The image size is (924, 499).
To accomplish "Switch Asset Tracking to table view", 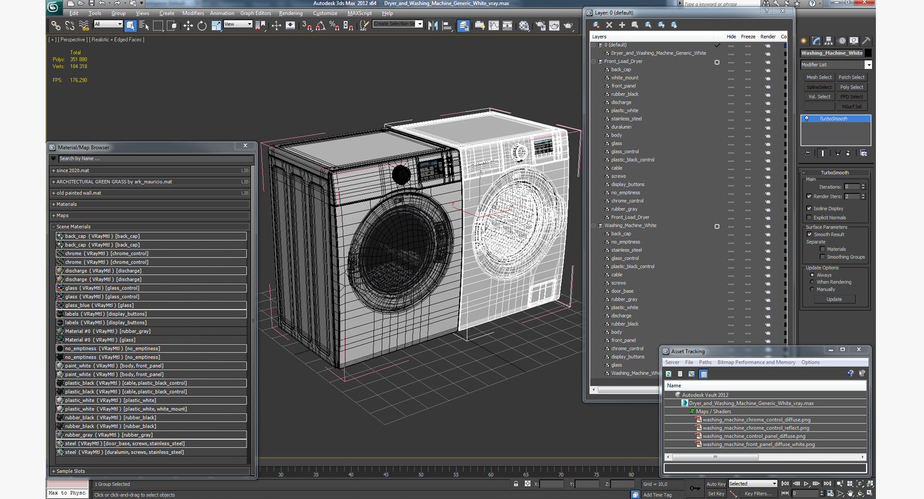I will tap(704, 374).
